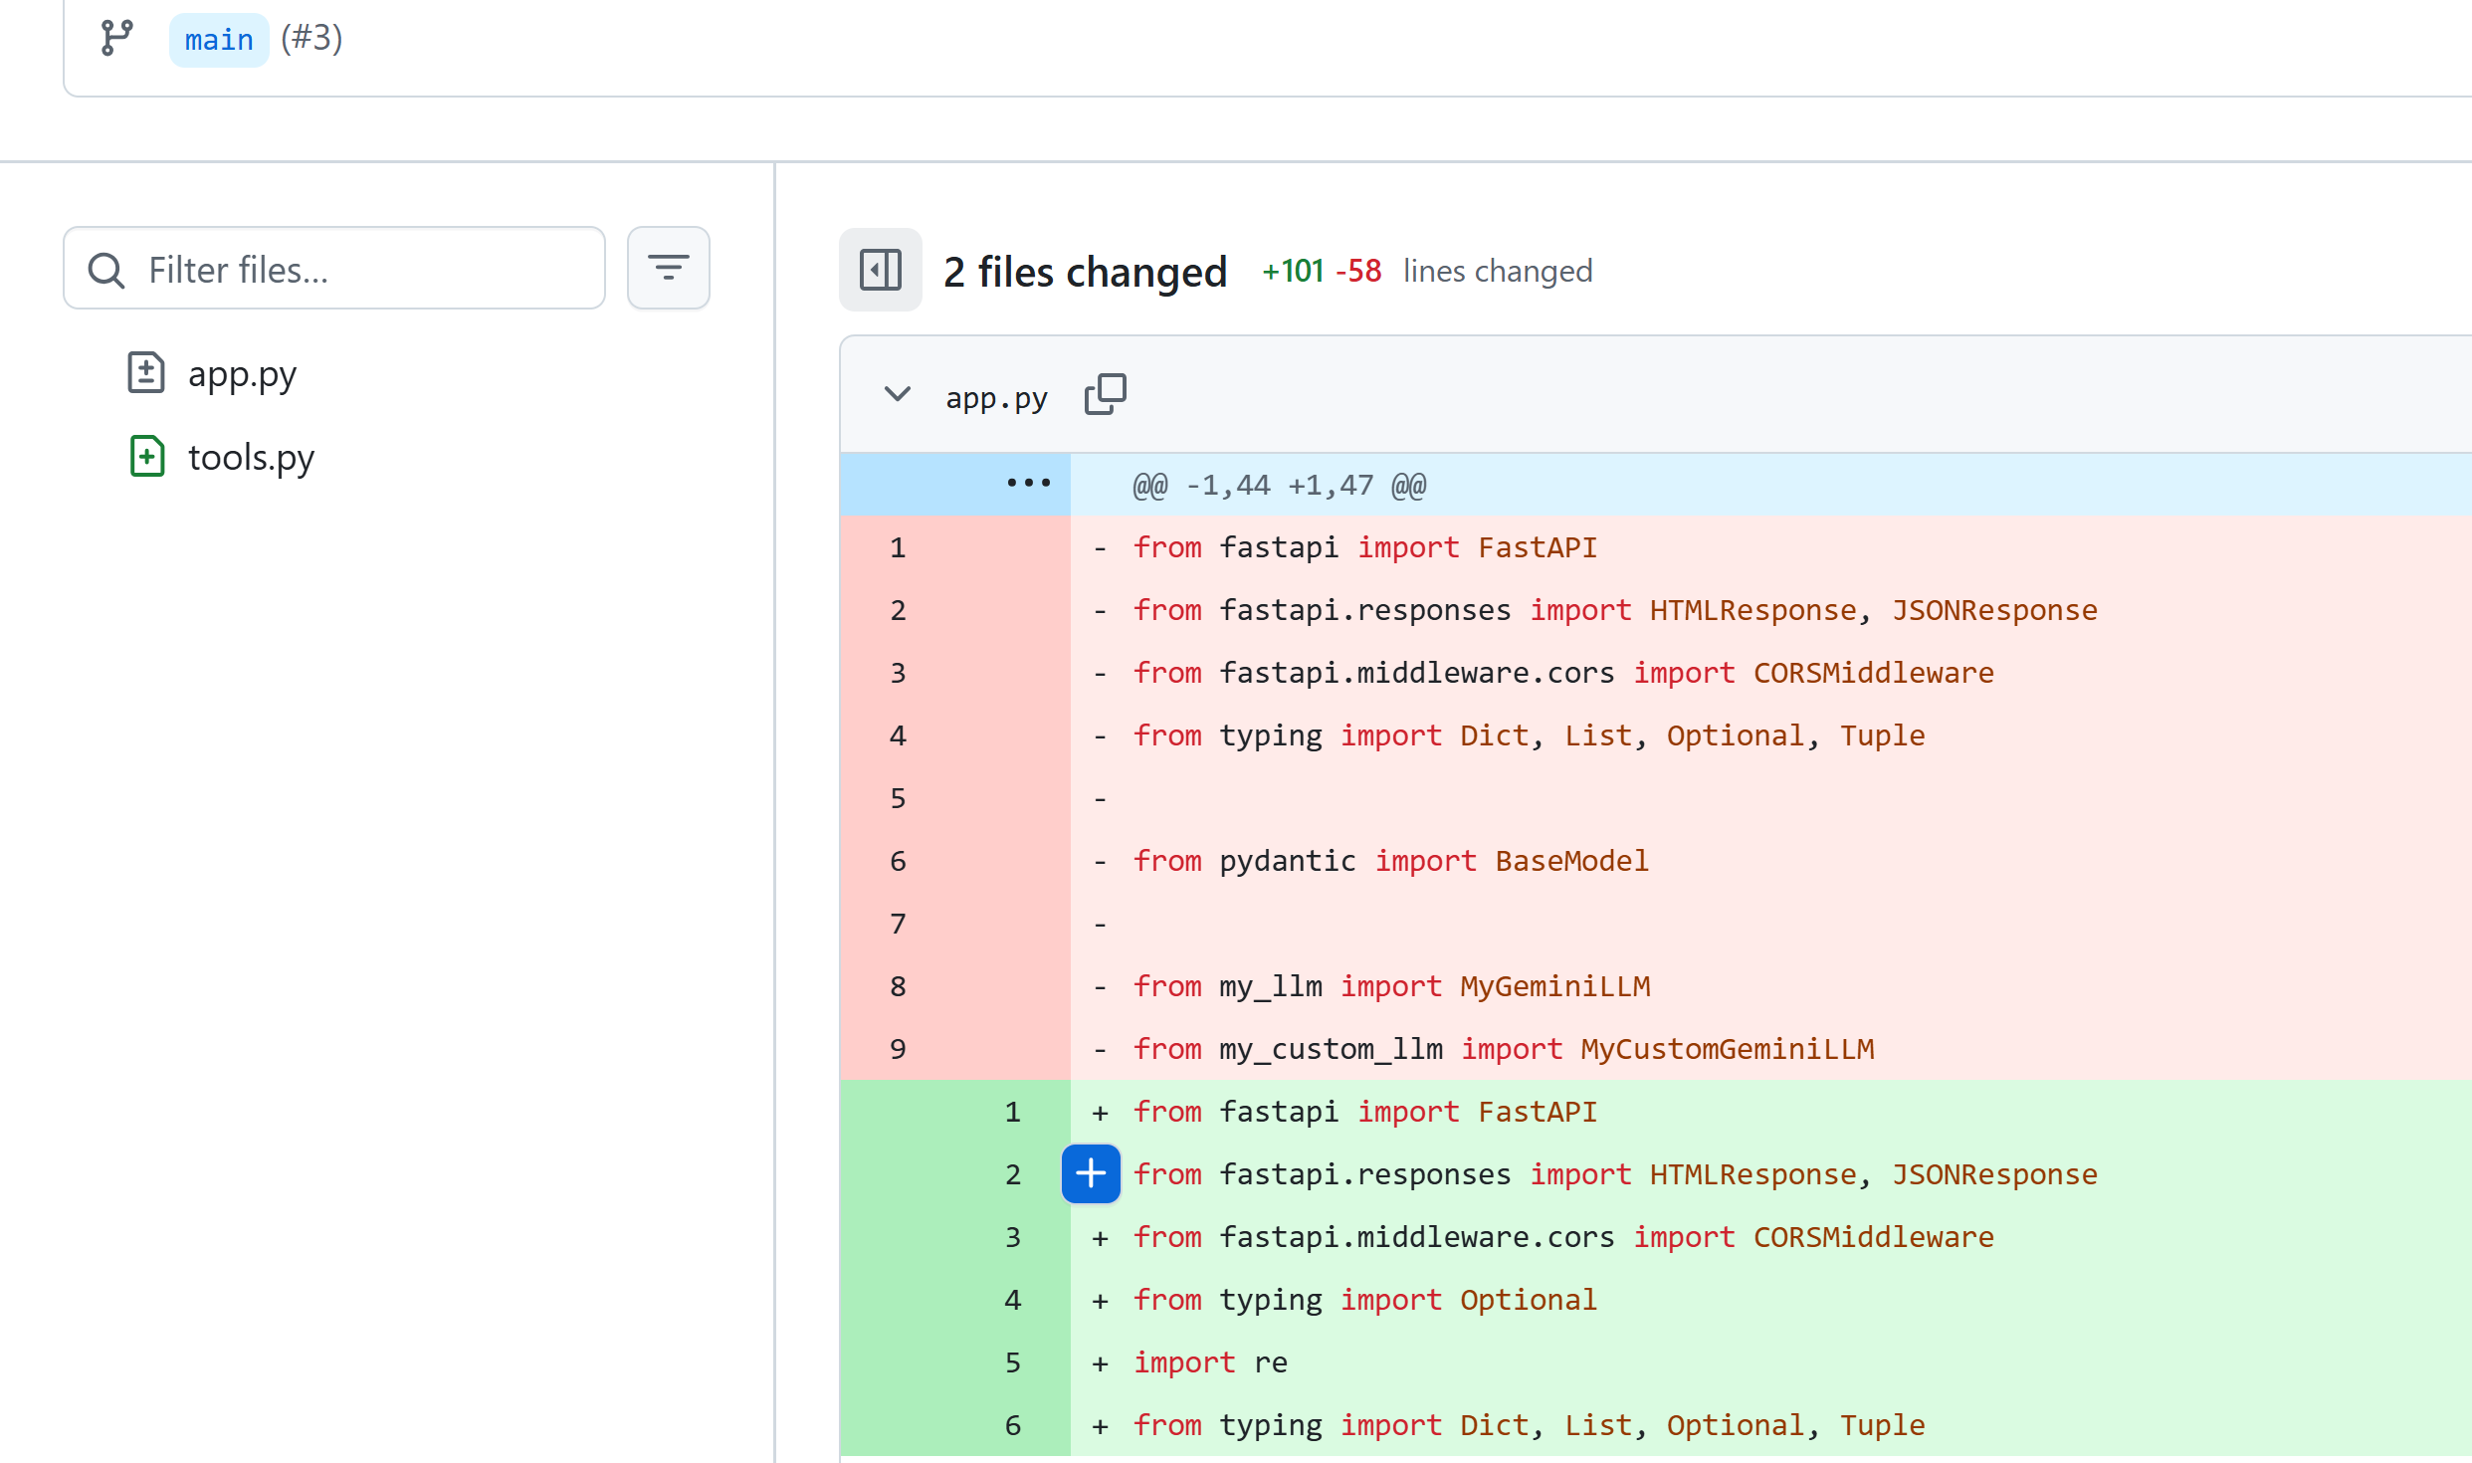This screenshot has width=2472, height=1463.
Task: Select app.py in the file tree
Action: pos(242,374)
